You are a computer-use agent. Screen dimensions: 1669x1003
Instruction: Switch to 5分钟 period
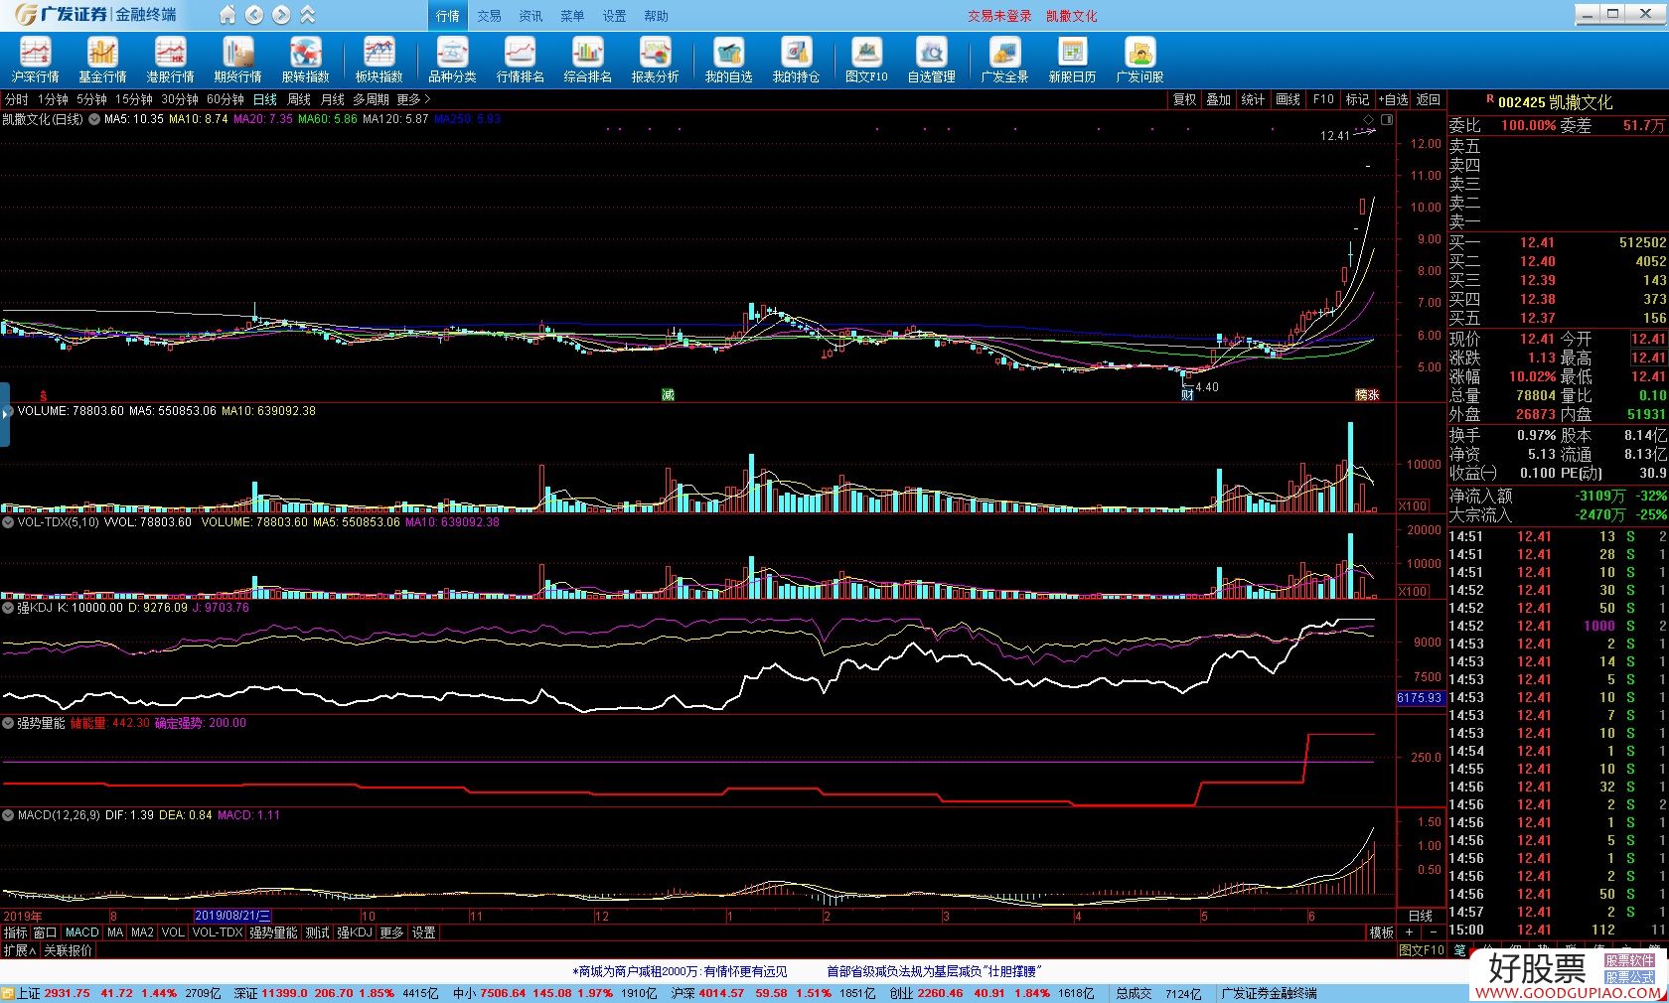(x=91, y=99)
